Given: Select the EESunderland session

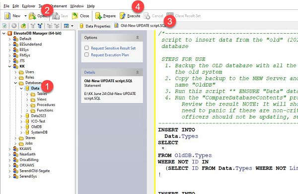Looking at the screenshot, I should click(x=30, y=44).
